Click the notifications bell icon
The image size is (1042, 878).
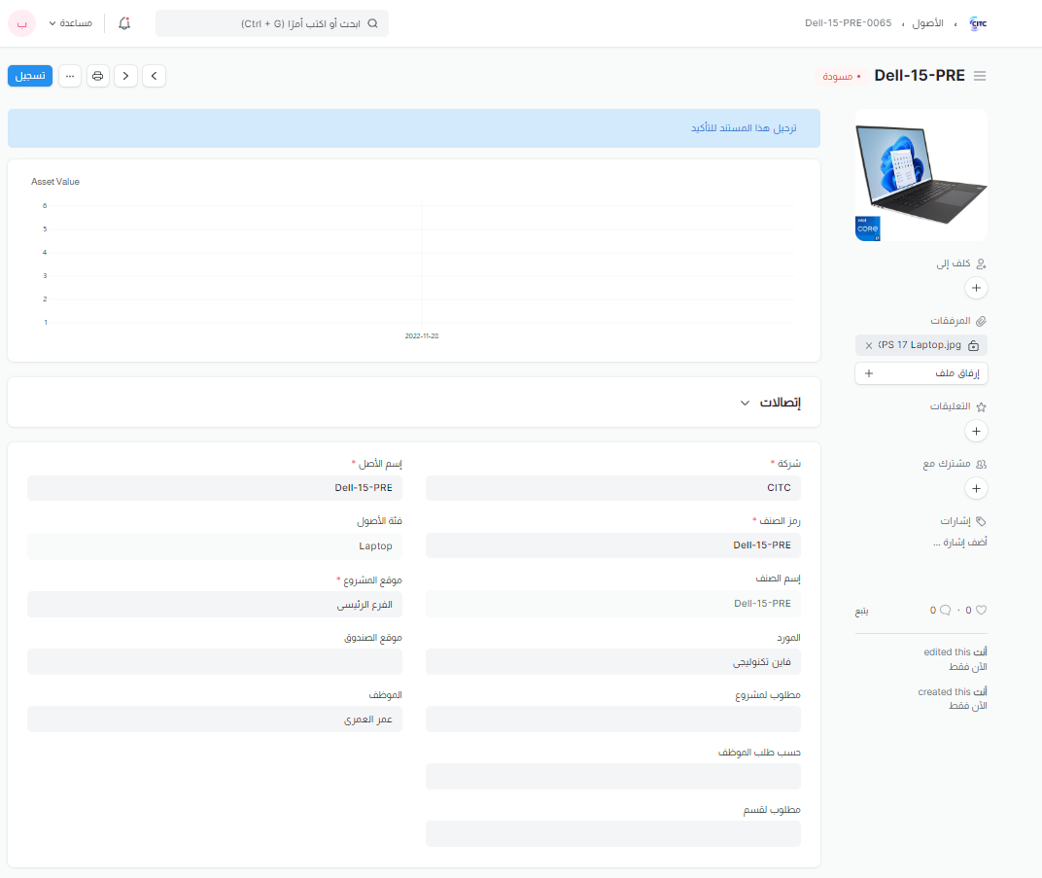coord(123,23)
